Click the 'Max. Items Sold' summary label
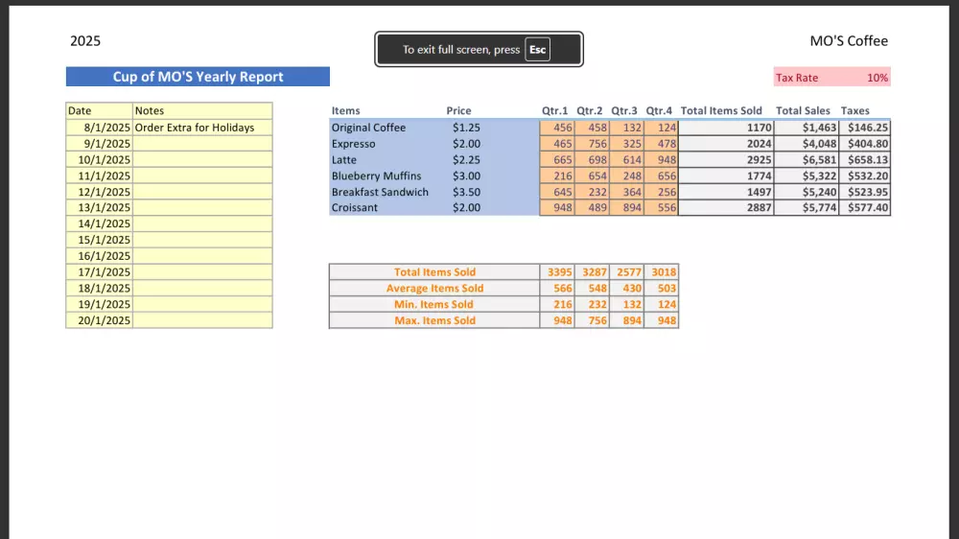This screenshot has height=539, width=959. coord(434,320)
